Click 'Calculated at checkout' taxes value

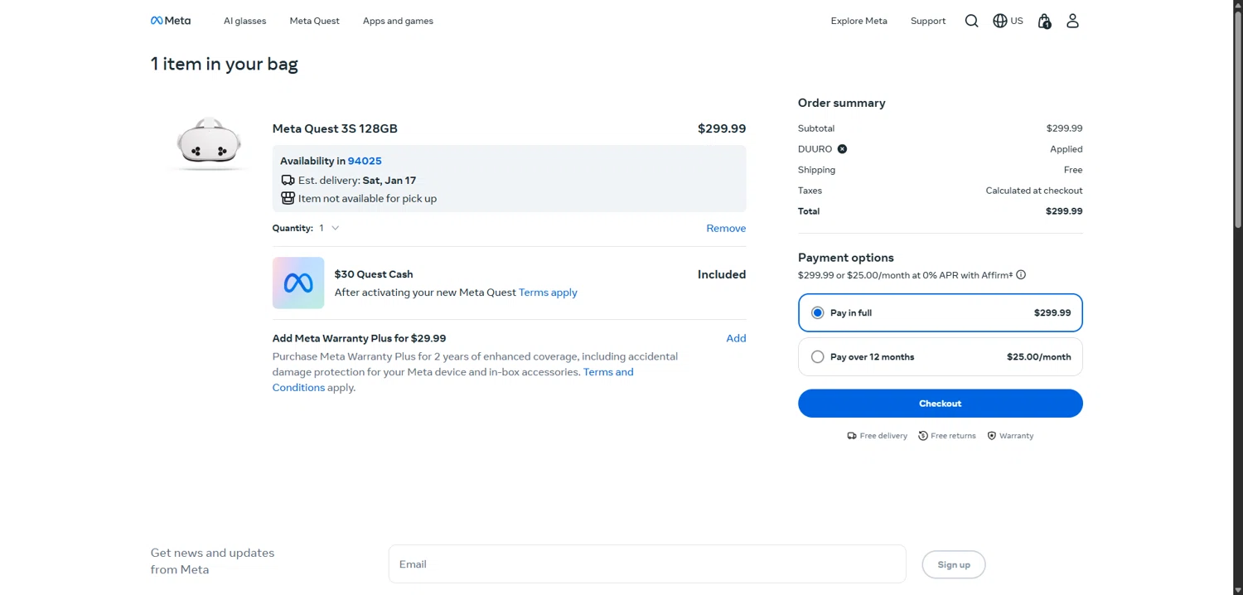point(1034,191)
